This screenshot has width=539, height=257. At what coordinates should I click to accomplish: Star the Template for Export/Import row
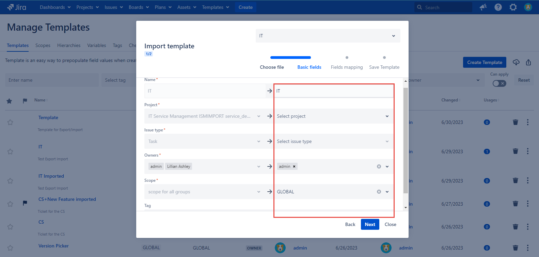[10, 122]
